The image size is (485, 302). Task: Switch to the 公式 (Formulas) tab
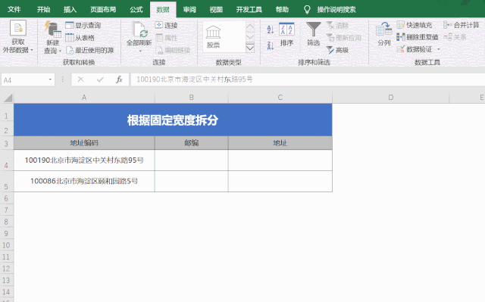click(136, 10)
